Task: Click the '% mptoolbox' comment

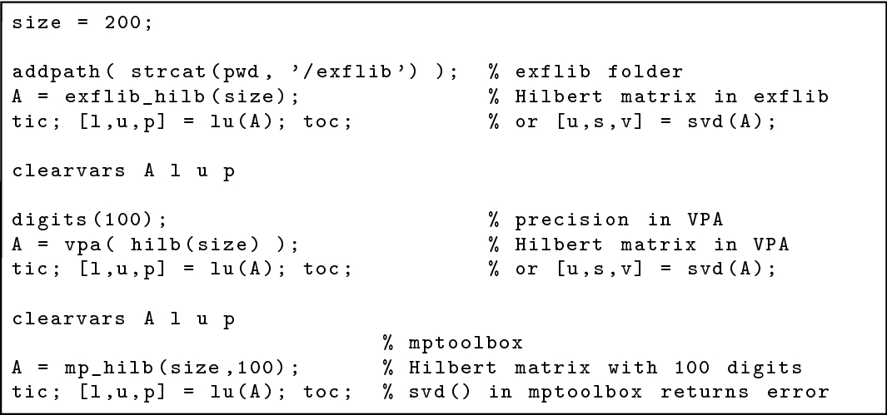Action: point(452,343)
